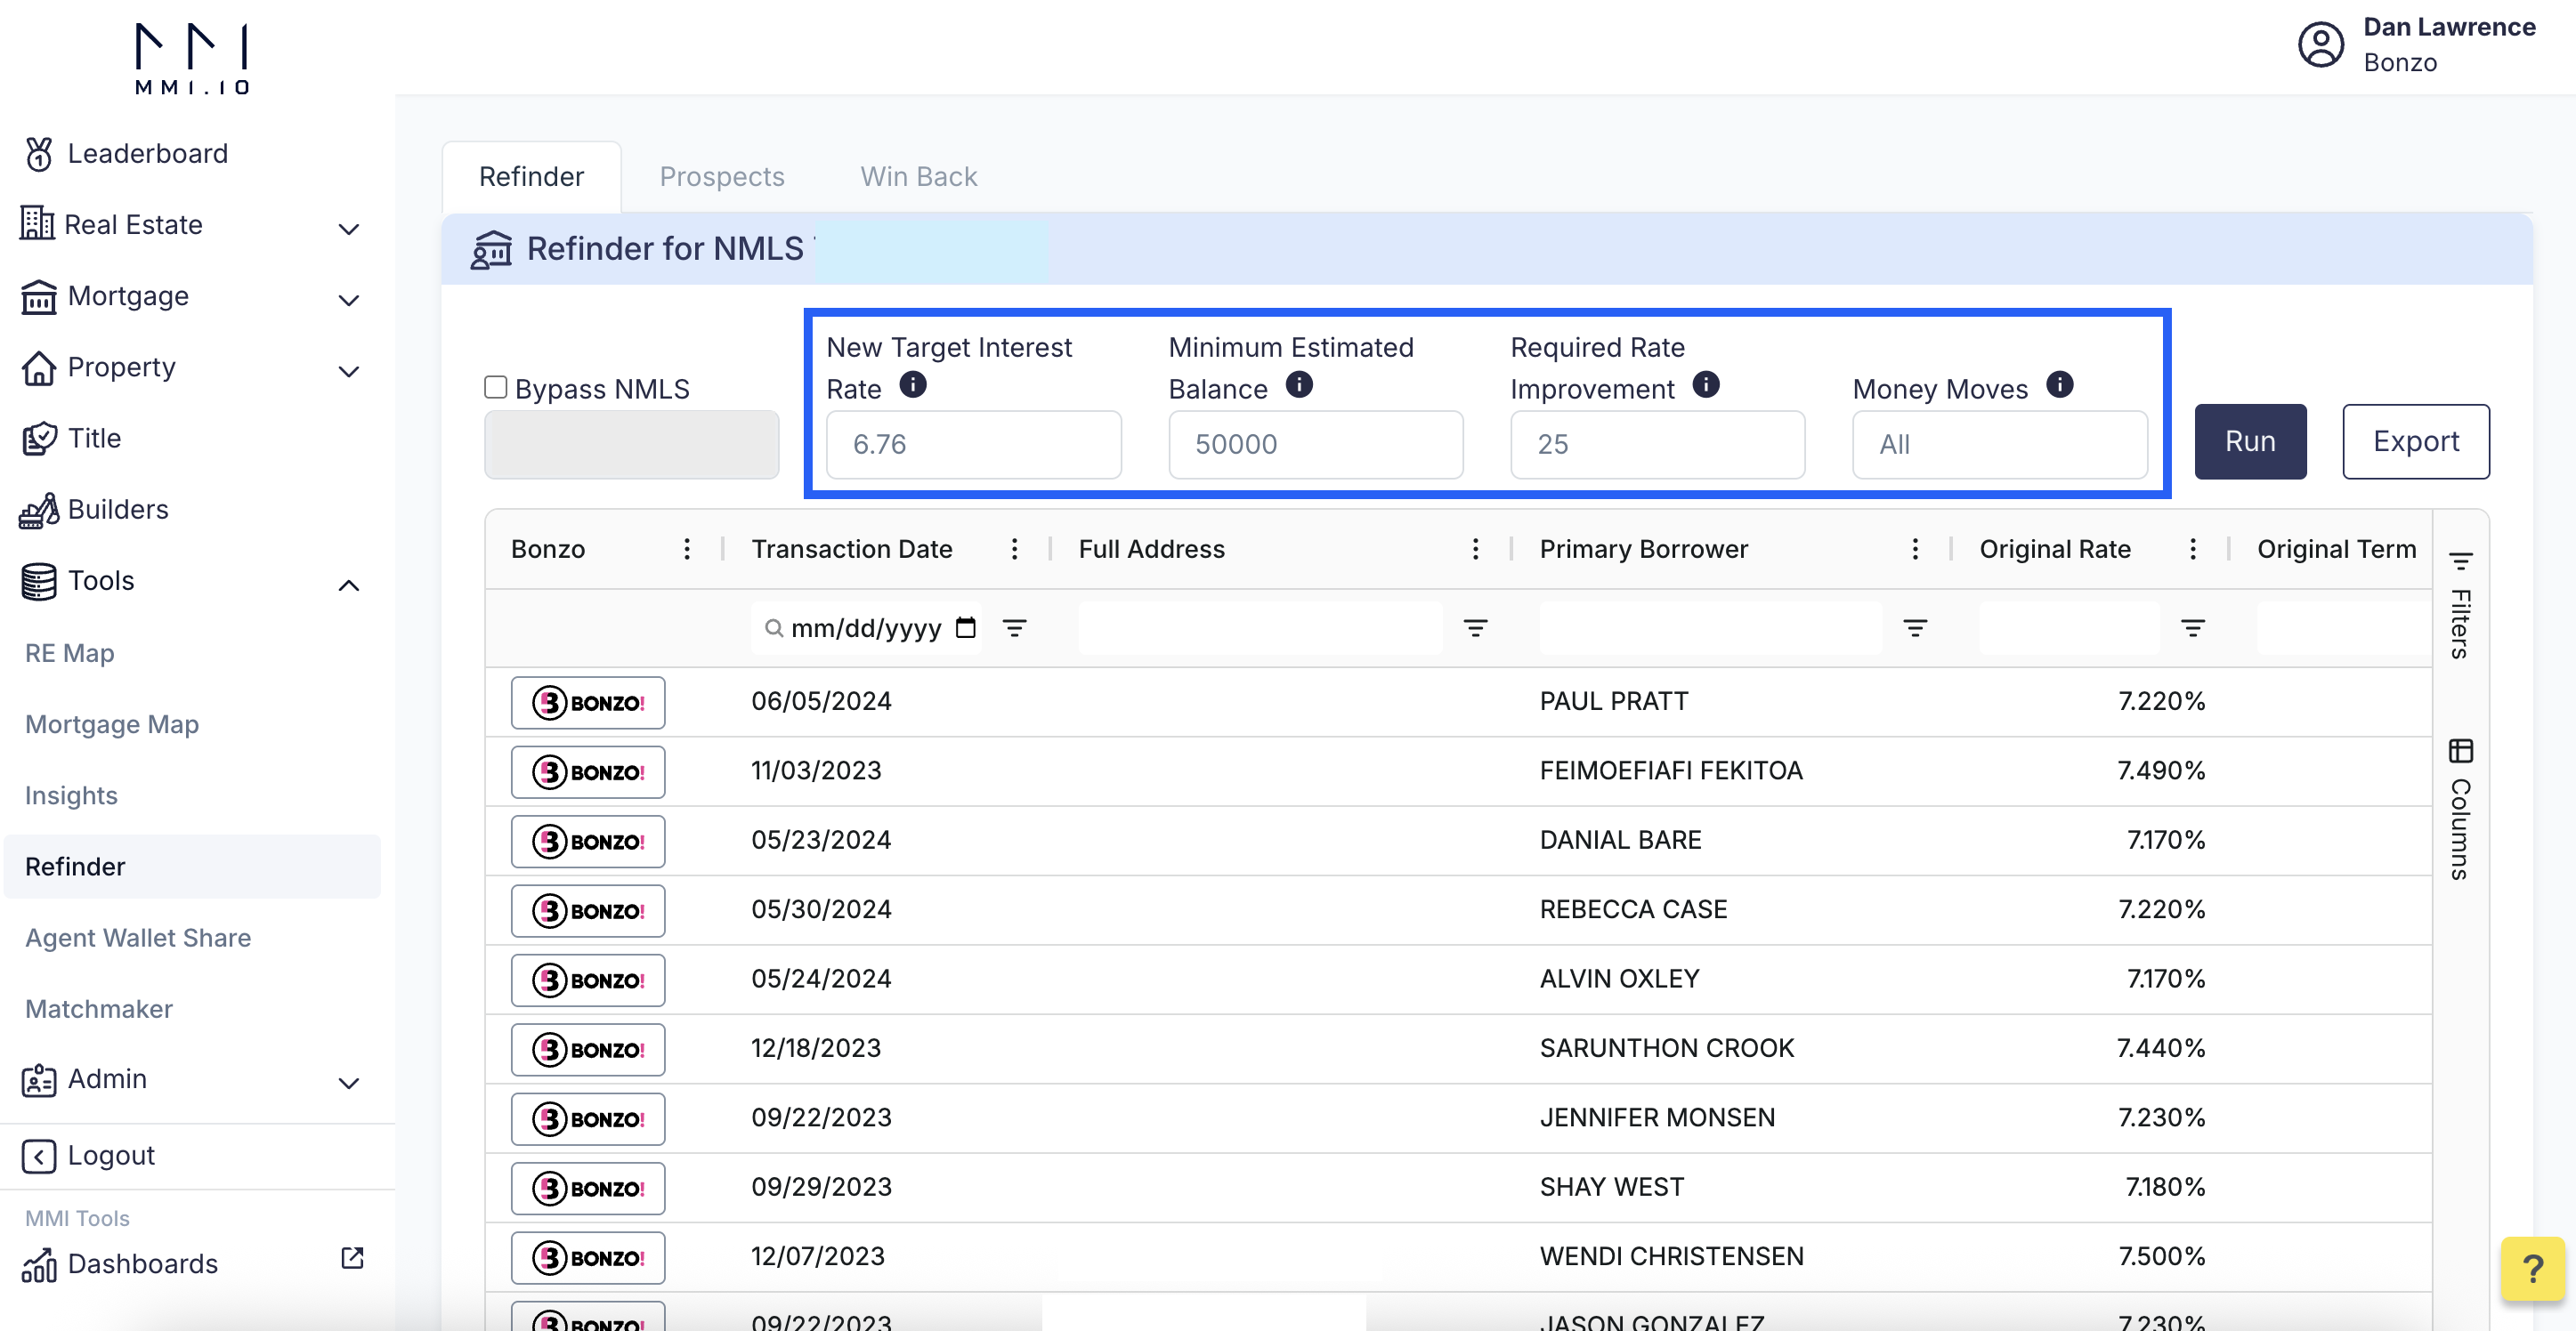Screen dimensions: 2576x1331
Task: Open the Money Moves All dropdown
Action: point(1999,445)
